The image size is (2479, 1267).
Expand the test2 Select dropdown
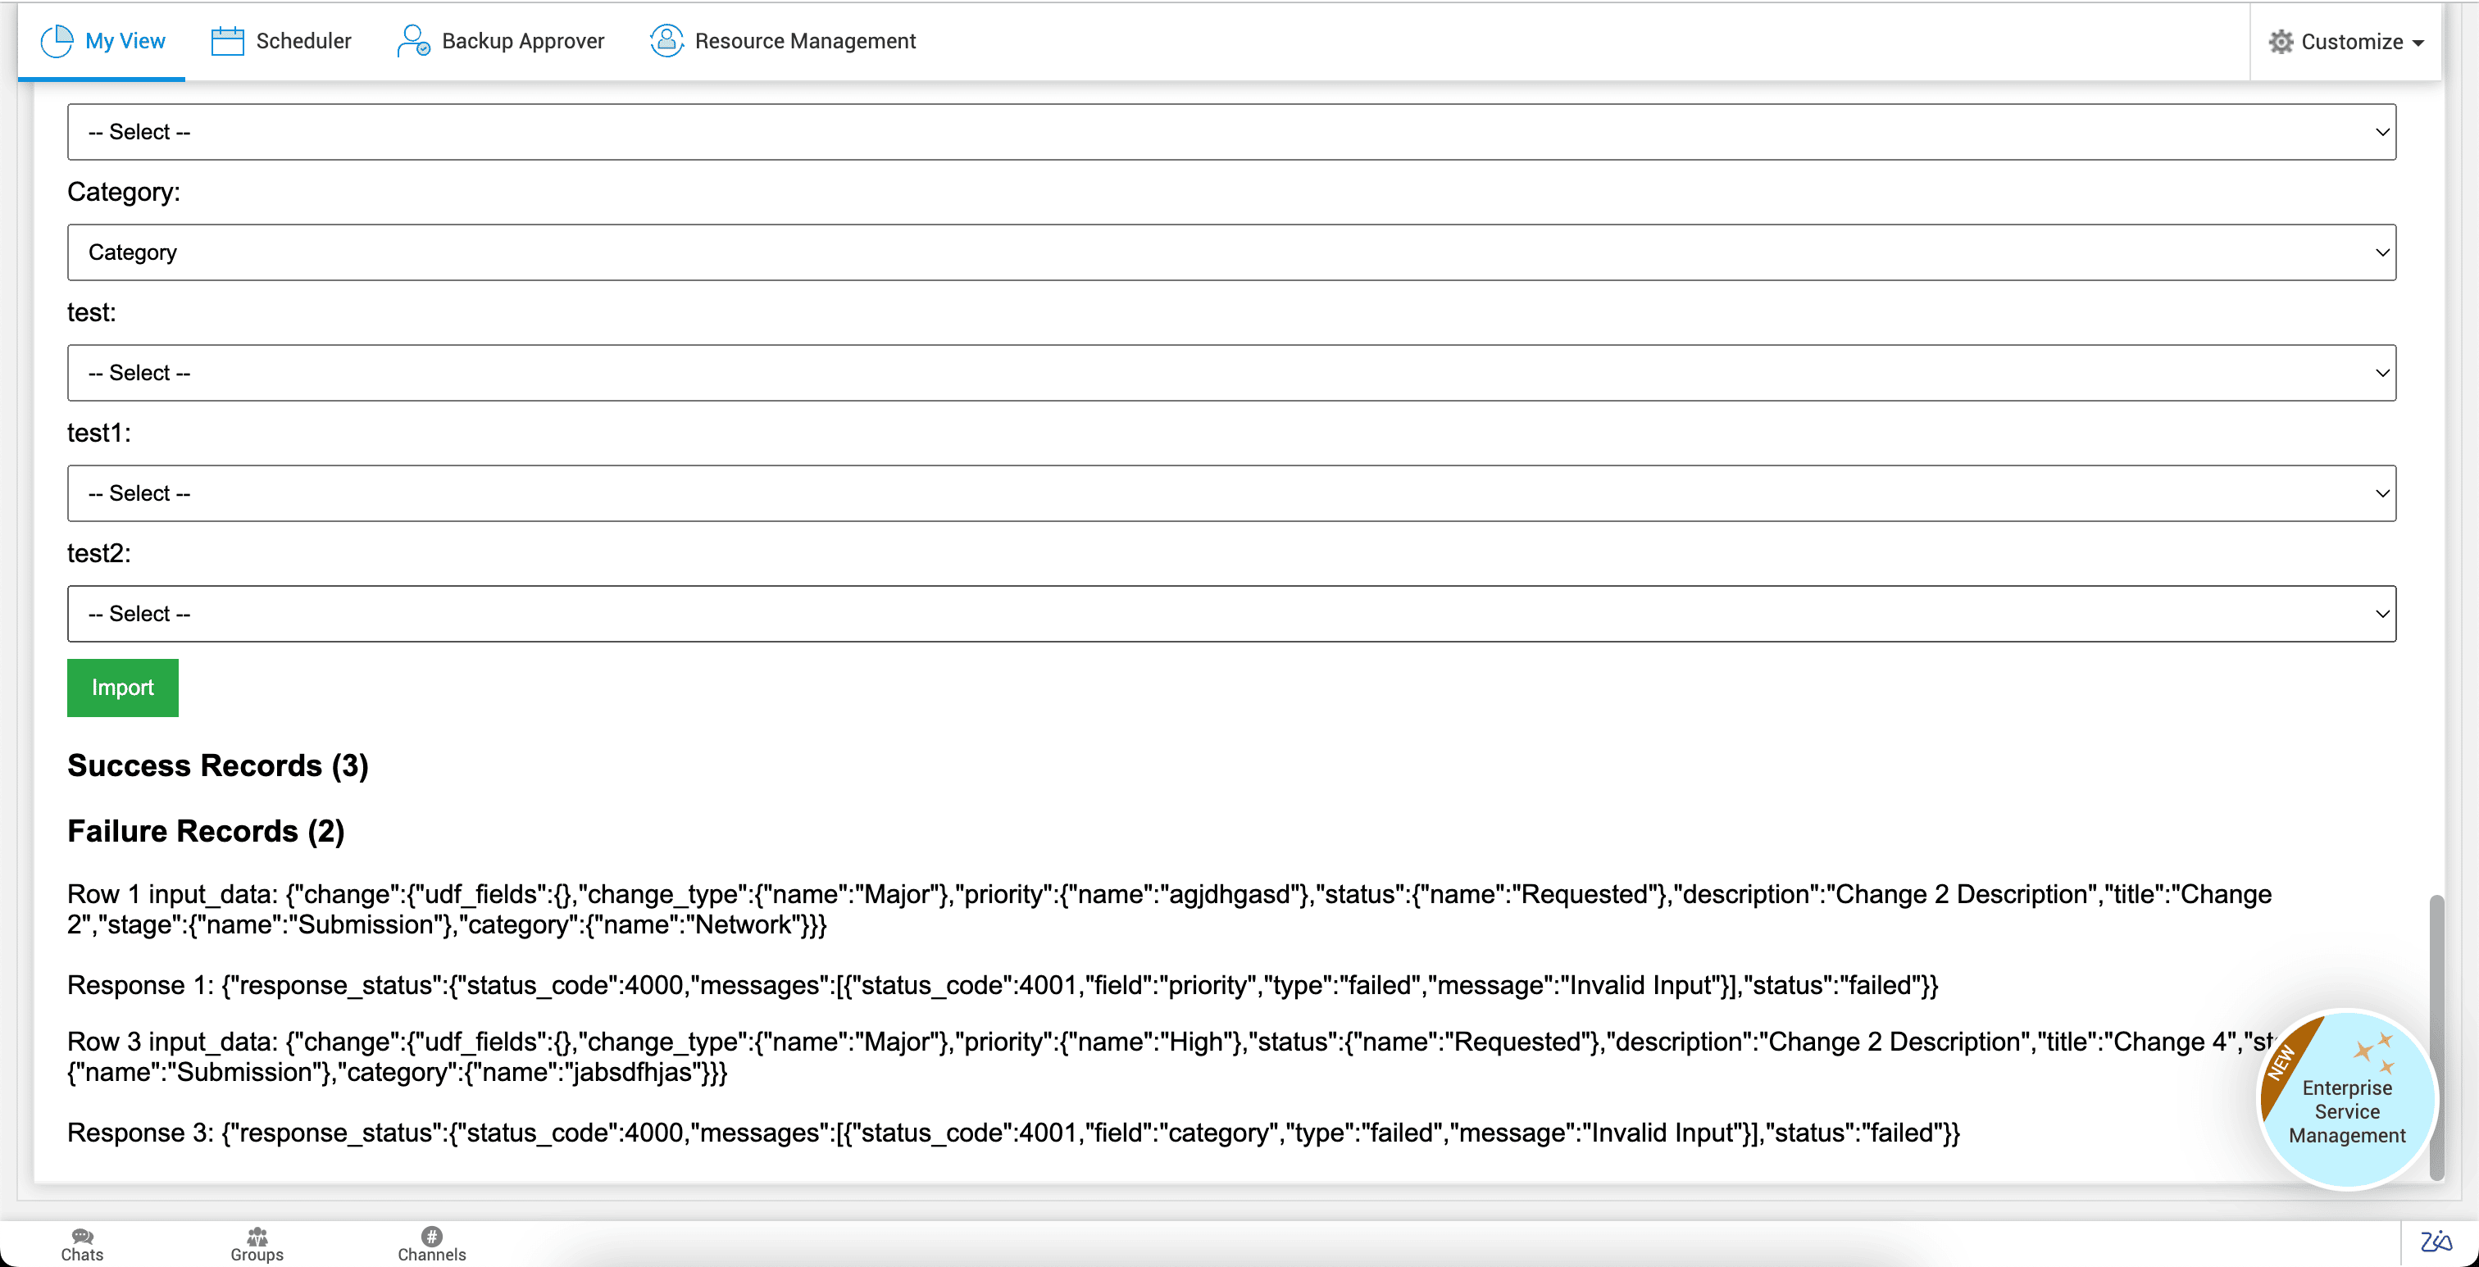coord(1230,614)
